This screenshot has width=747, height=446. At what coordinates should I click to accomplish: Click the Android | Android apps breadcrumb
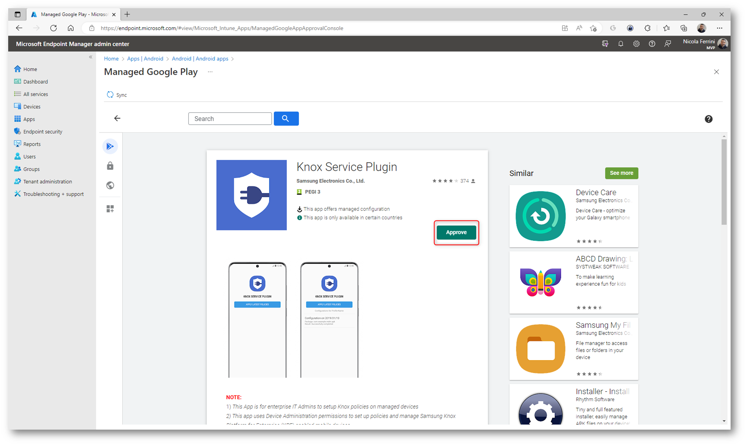point(200,58)
